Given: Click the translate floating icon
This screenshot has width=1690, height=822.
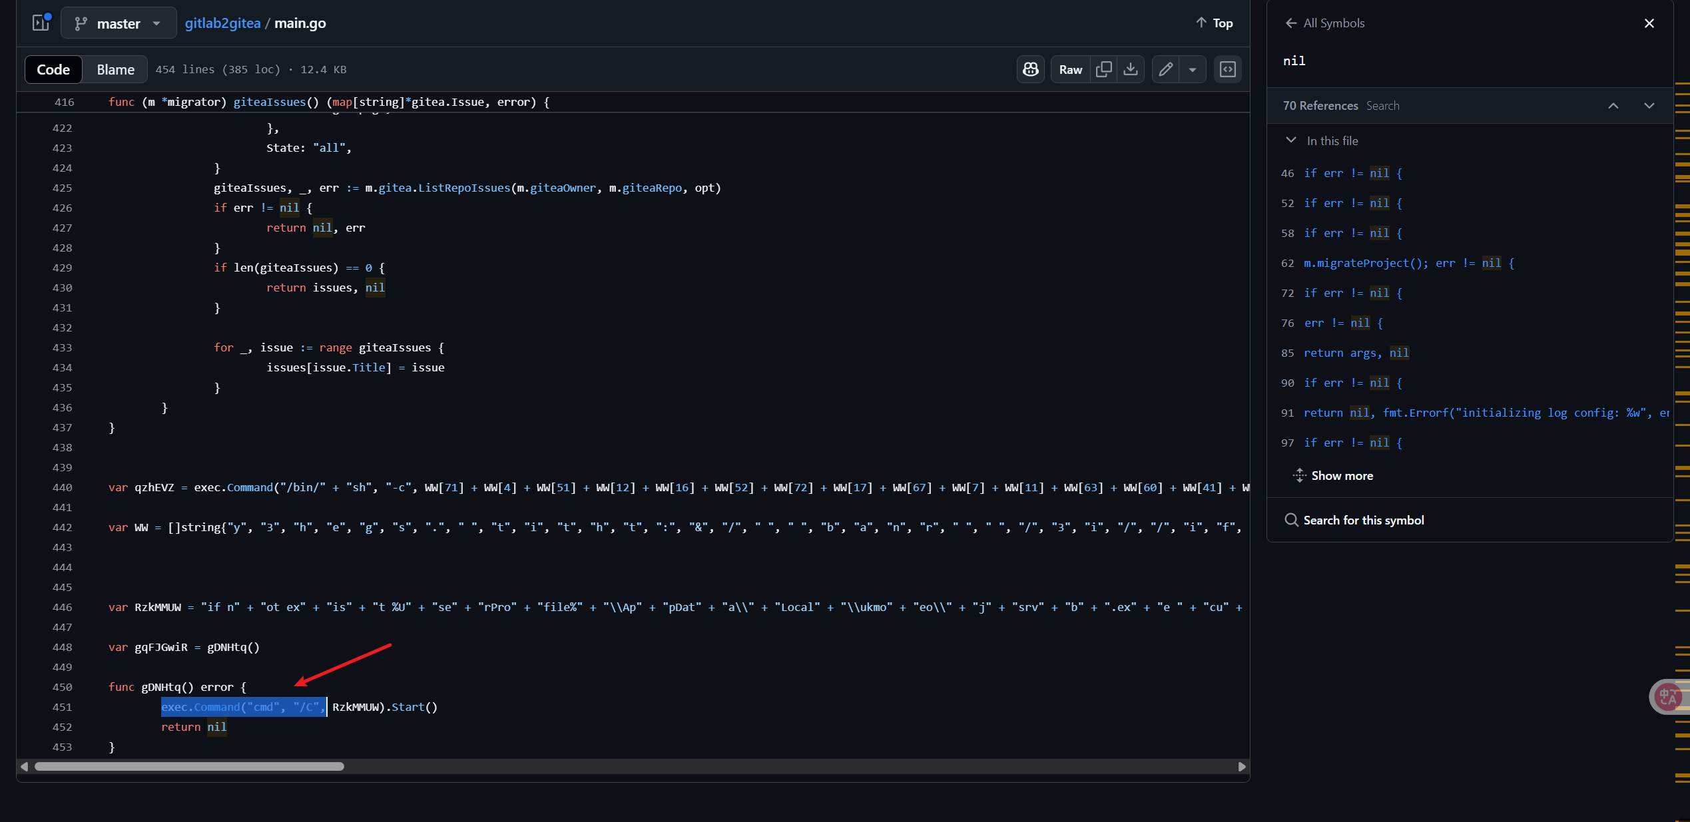Looking at the screenshot, I should pyautogui.click(x=1668, y=697).
